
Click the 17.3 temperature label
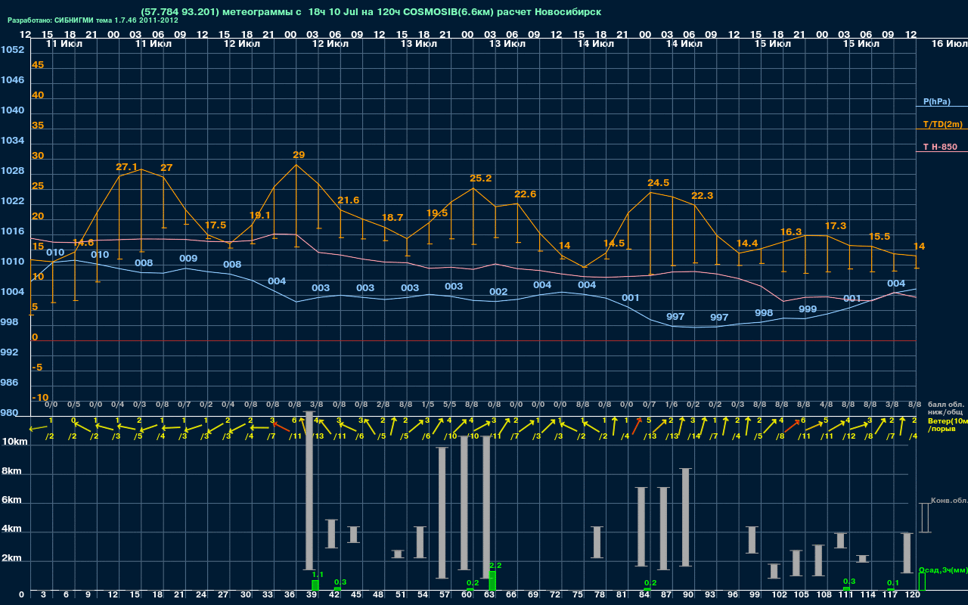click(836, 226)
